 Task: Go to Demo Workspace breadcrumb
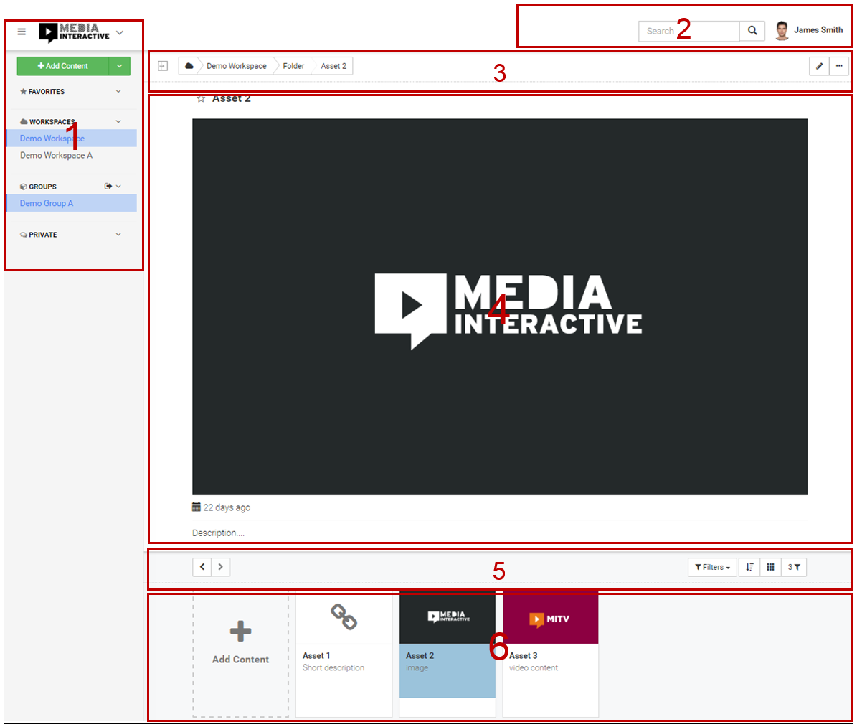point(236,66)
